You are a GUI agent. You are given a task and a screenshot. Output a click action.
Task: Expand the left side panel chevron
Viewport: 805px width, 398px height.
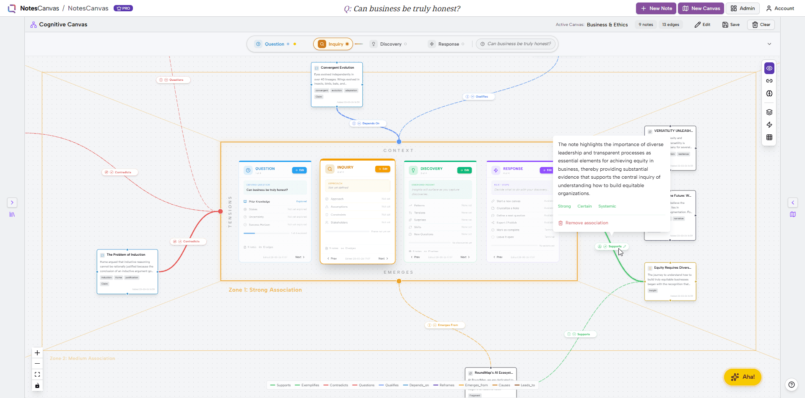12,203
